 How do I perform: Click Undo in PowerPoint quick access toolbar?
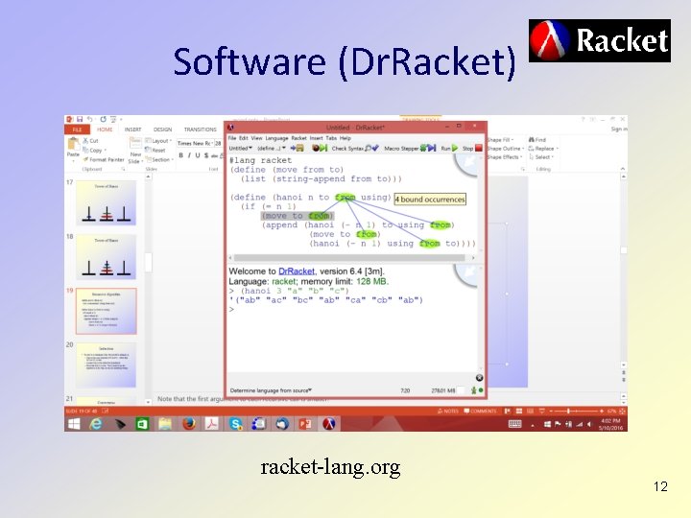(90, 119)
